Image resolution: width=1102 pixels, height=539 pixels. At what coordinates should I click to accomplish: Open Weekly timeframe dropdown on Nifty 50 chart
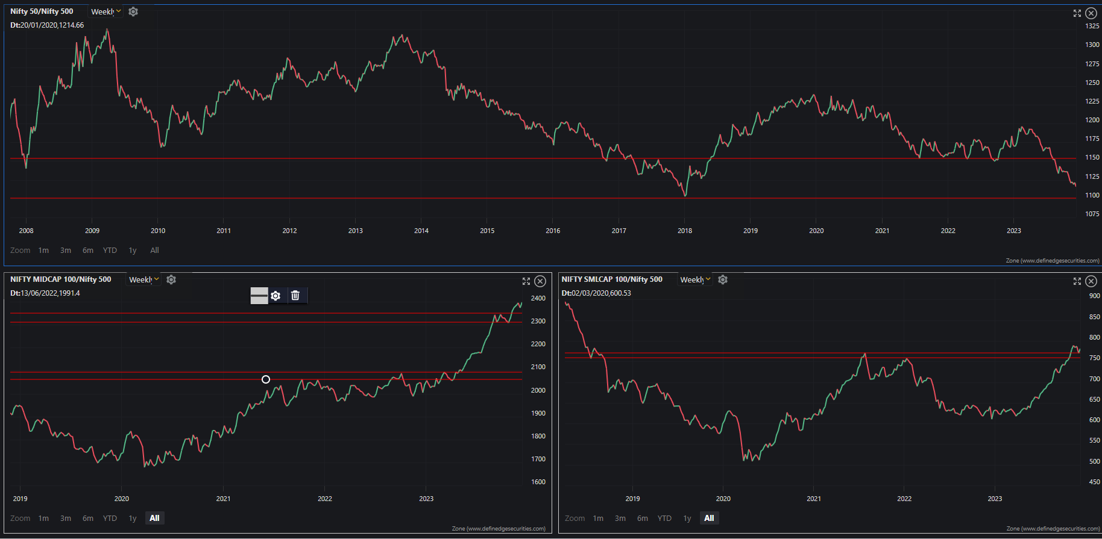(106, 11)
